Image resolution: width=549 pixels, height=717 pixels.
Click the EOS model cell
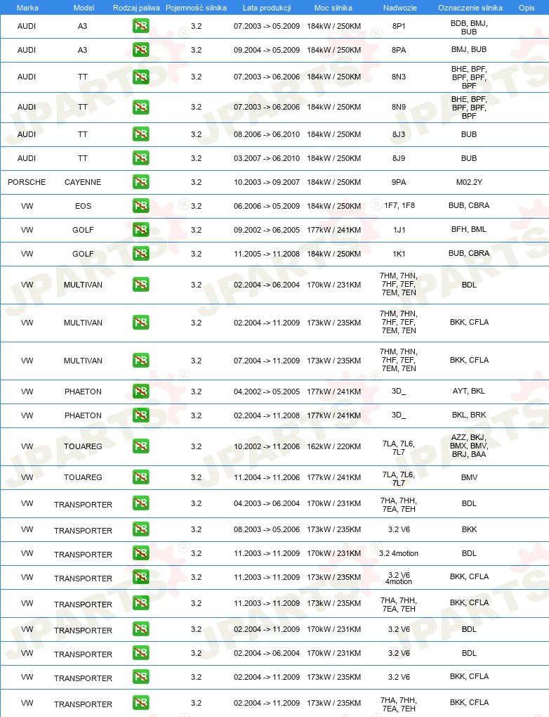83,206
